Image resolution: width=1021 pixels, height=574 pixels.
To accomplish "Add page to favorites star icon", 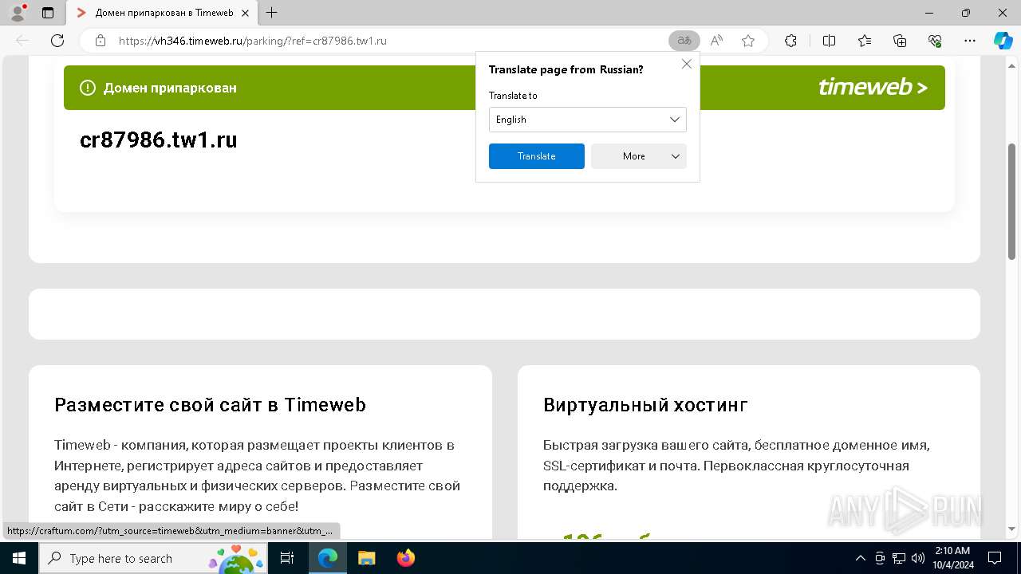I will pos(748,41).
